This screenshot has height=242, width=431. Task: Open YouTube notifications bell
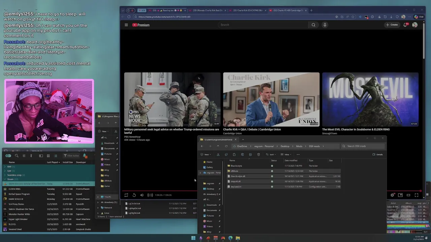tap(405, 25)
